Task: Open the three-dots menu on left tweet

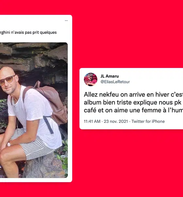Action: 66,20
